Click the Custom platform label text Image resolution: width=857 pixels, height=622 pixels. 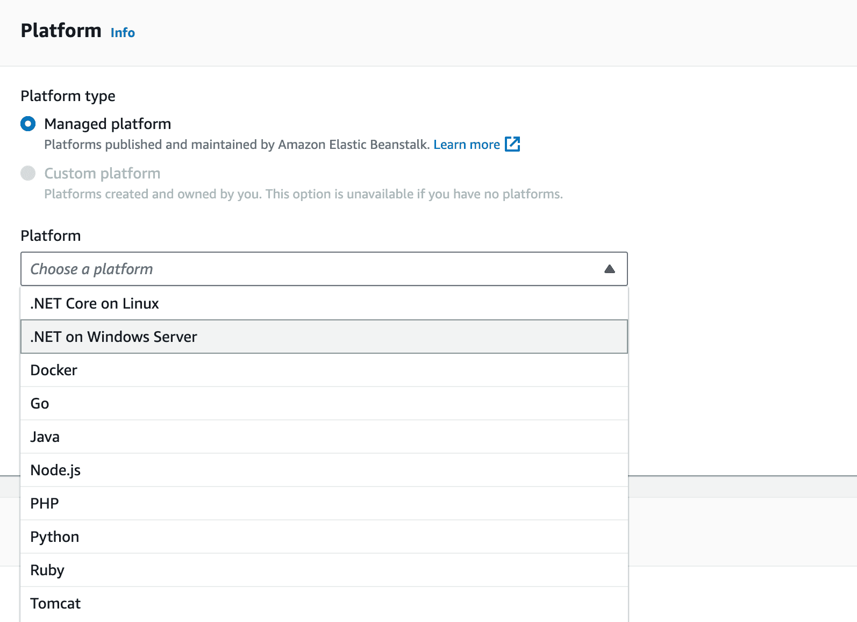point(102,173)
